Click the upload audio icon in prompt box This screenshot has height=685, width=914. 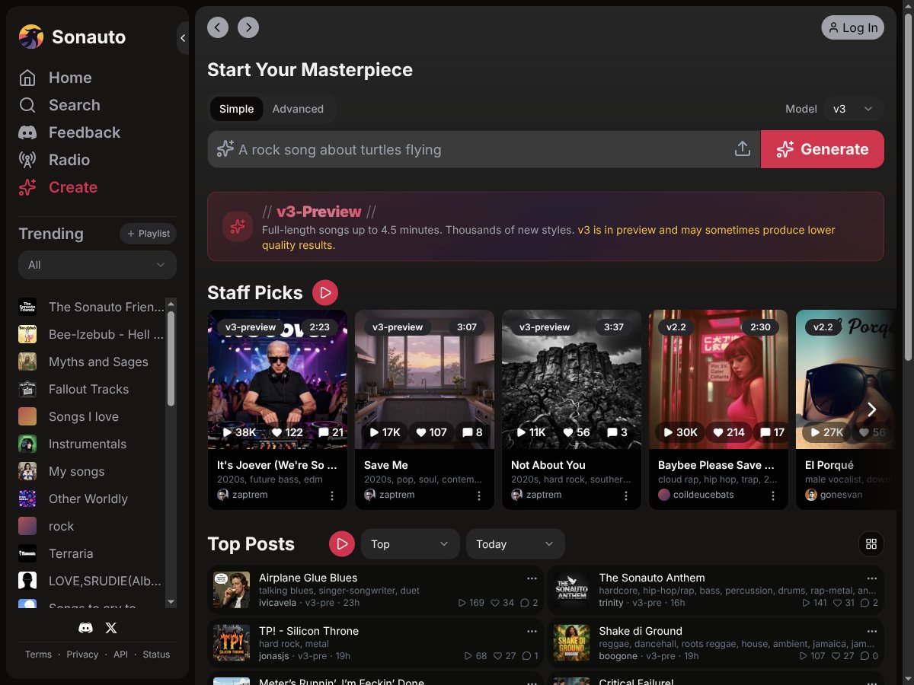[x=742, y=149]
